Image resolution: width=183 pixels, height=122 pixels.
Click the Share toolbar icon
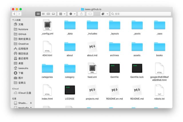click(82, 14)
